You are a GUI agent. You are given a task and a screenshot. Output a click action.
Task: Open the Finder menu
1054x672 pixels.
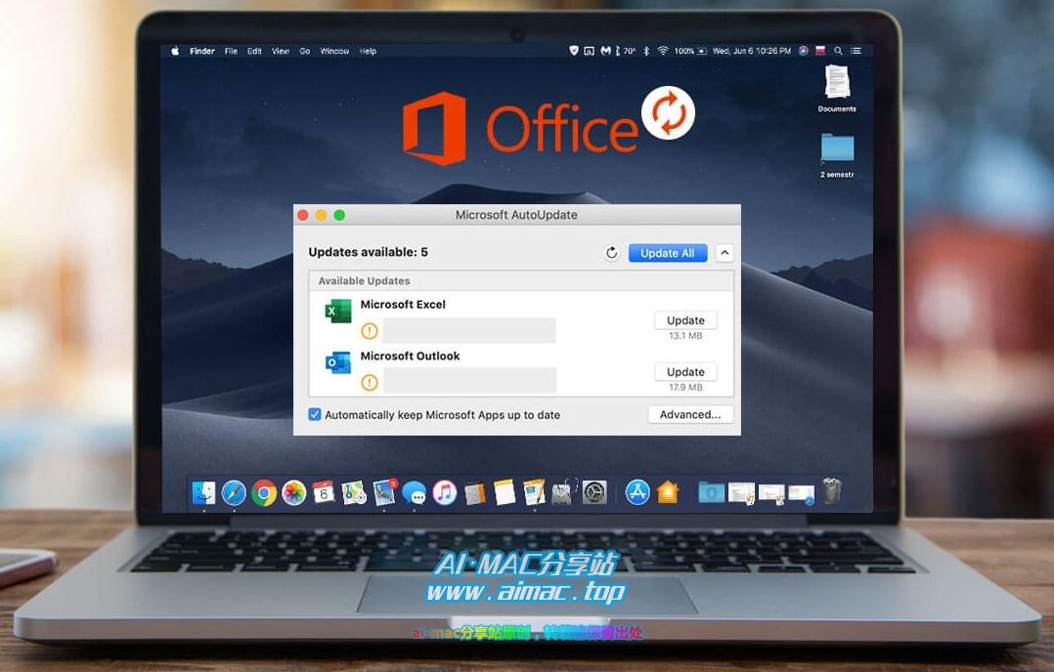(x=201, y=51)
